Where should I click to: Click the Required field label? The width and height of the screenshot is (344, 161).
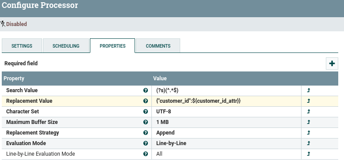pyautogui.click(x=21, y=64)
